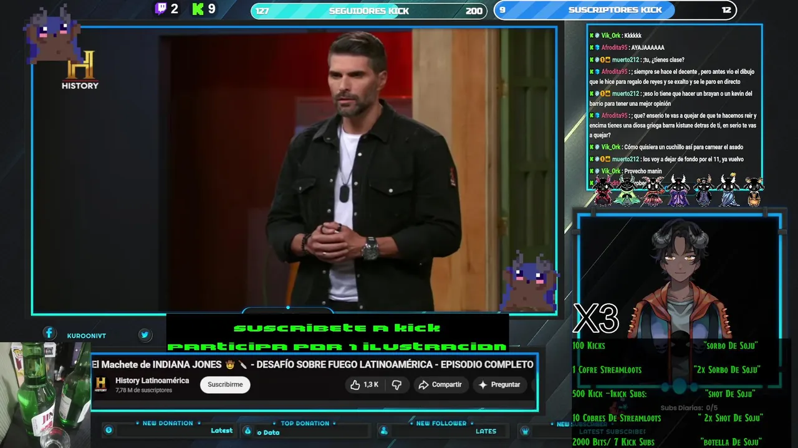Click the green Kick logo icon

198,9
